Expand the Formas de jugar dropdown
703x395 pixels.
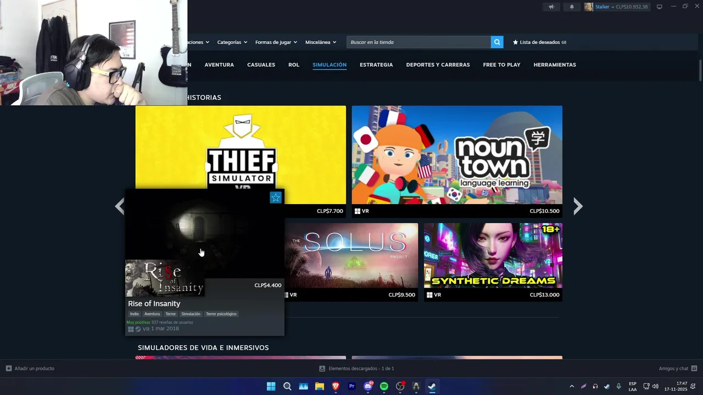coord(276,42)
